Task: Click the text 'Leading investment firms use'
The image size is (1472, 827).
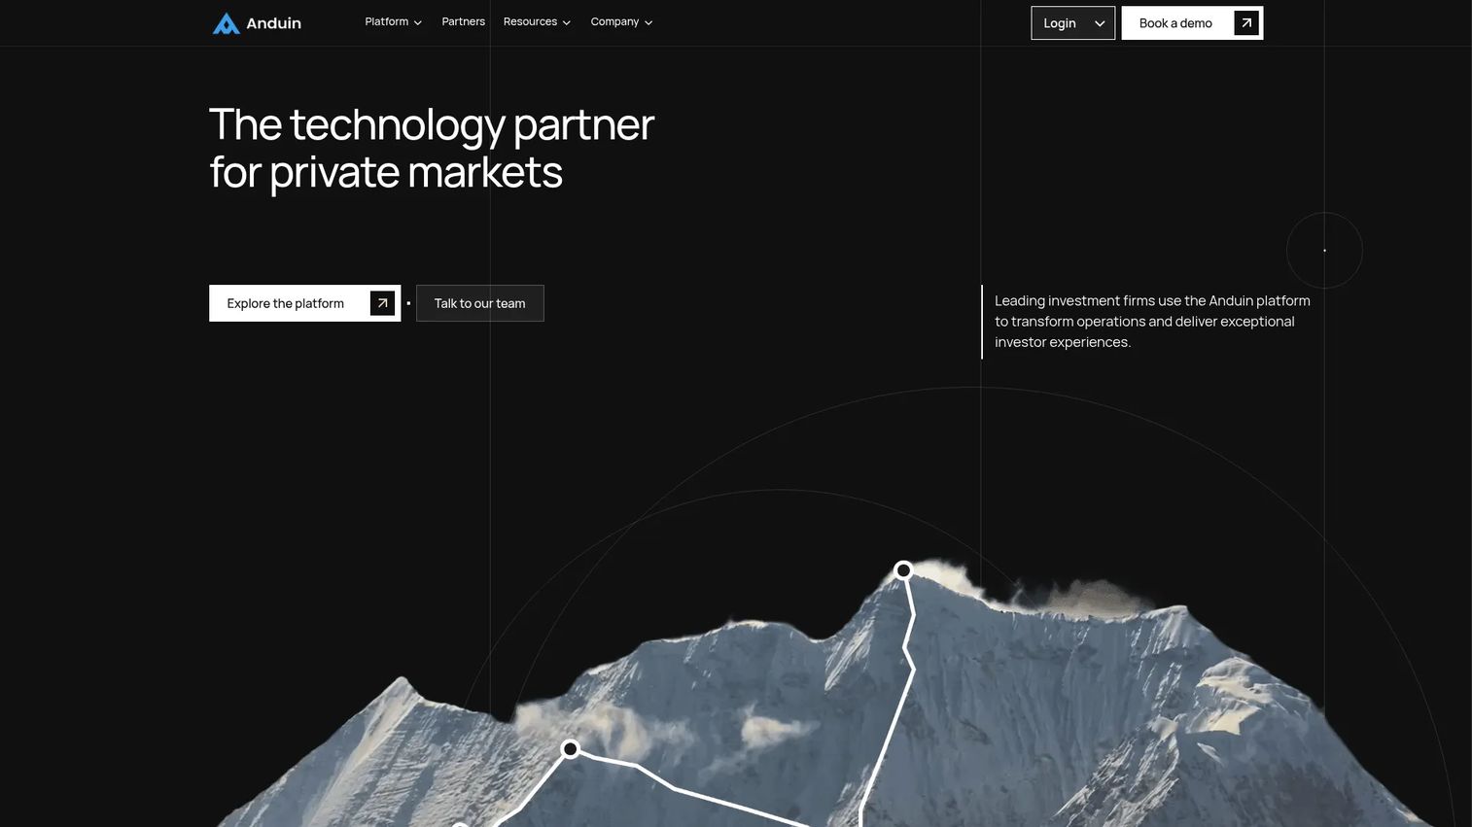Action: click(x=1087, y=301)
